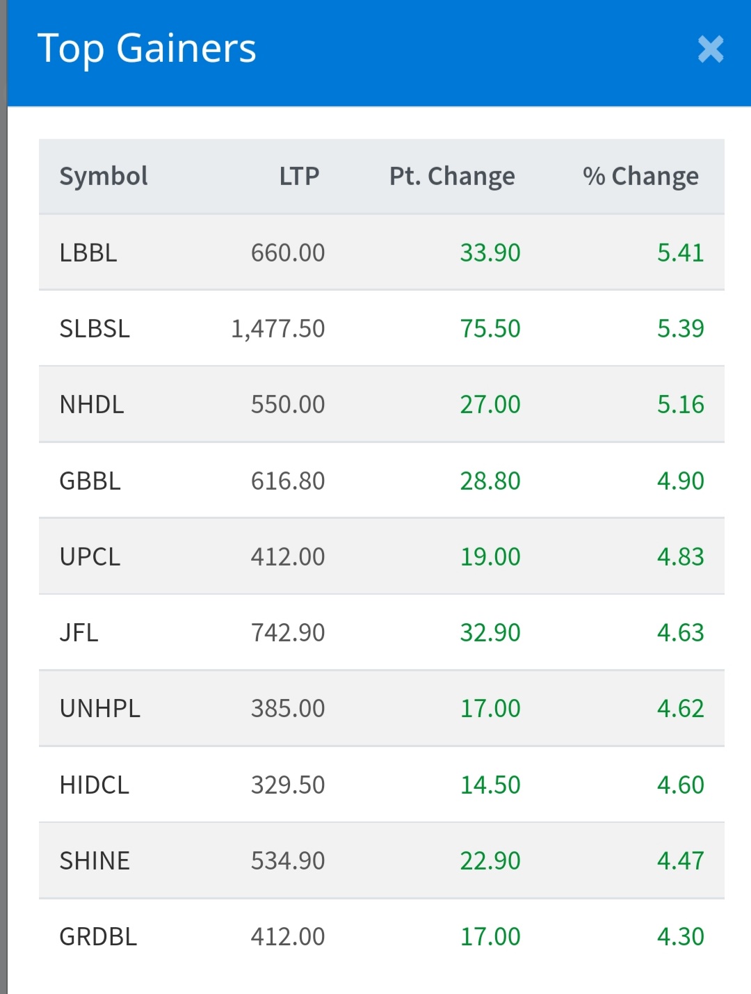Open the GBBL stock symbol
Screen dimensions: 751x994
tap(90, 481)
